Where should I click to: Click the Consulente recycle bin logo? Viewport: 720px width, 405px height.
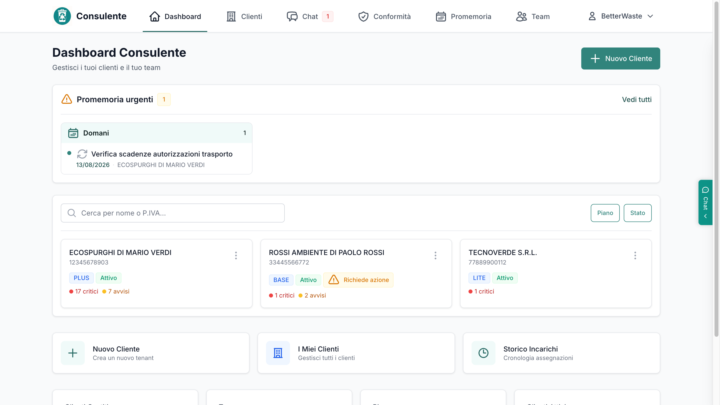click(62, 16)
